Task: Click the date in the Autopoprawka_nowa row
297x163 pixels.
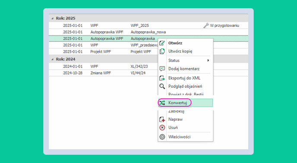Action: (73, 32)
